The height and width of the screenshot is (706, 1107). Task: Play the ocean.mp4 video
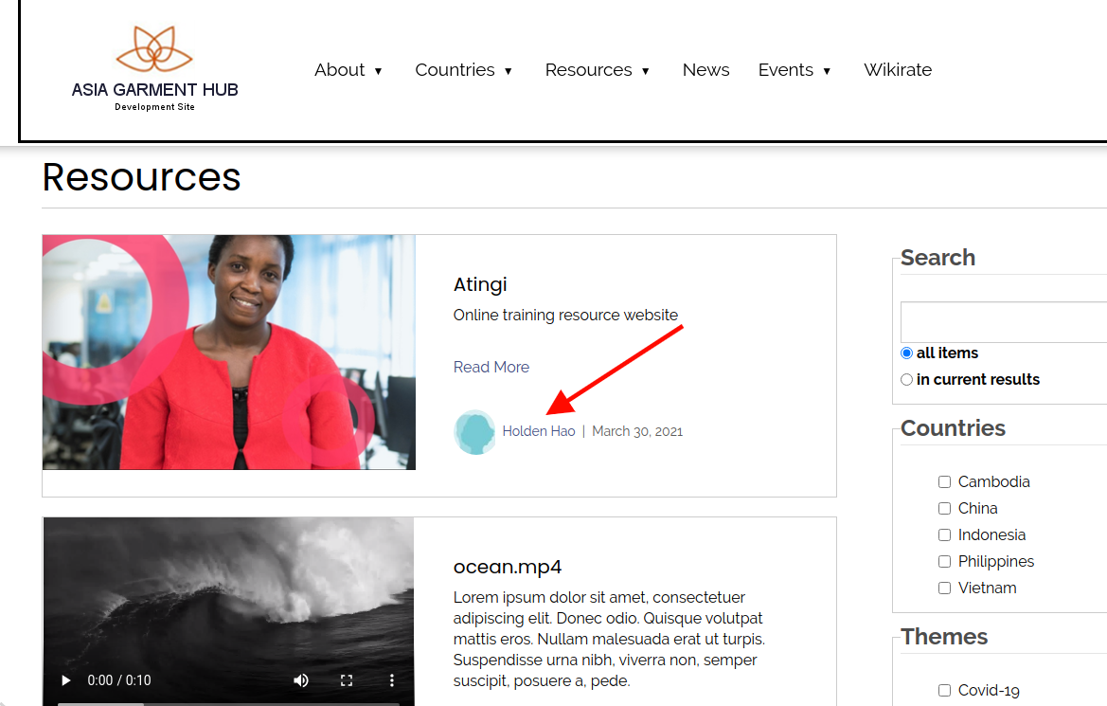(x=66, y=680)
